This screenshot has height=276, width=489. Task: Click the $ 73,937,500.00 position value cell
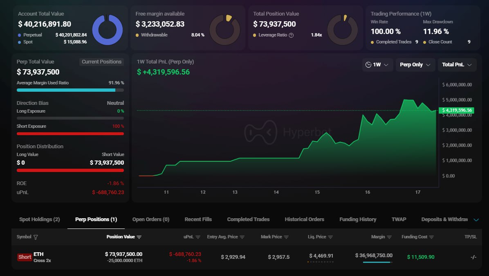pyautogui.click(x=123, y=254)
